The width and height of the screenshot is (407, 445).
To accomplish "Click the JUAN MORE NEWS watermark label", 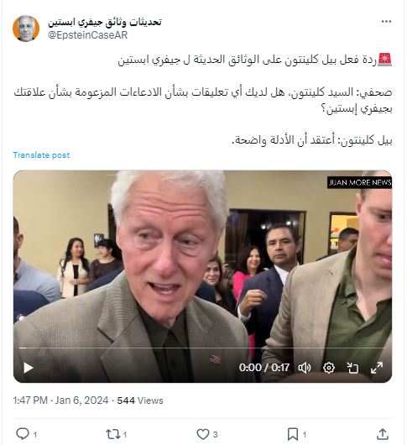I will pyautogui.click(x=359, y=182).
